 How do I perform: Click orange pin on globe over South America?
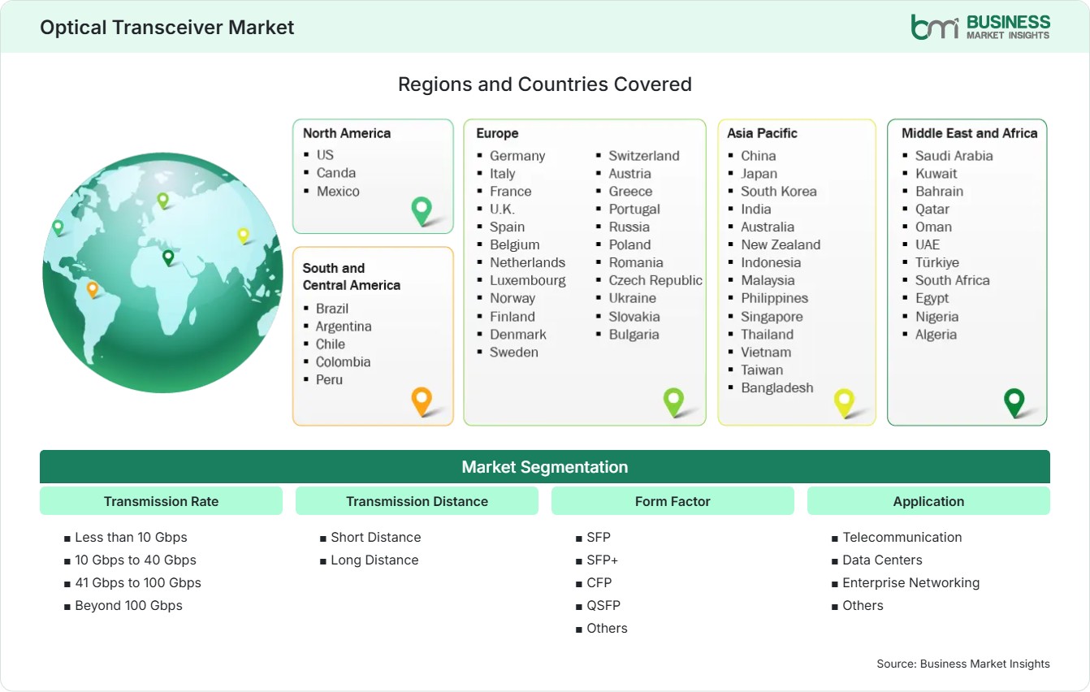click(93, 288)
